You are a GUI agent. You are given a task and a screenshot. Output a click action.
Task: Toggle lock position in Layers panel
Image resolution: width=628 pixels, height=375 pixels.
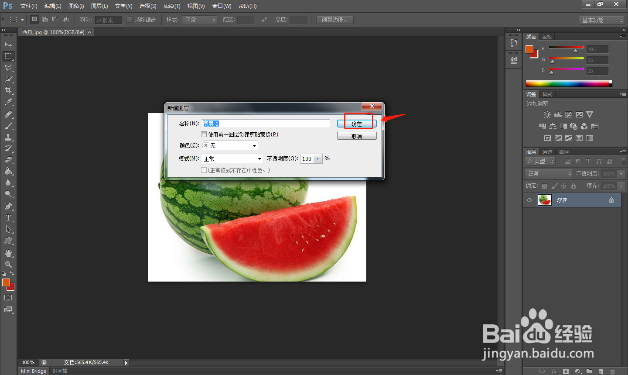pyautogui.click(x=563, y=186)
